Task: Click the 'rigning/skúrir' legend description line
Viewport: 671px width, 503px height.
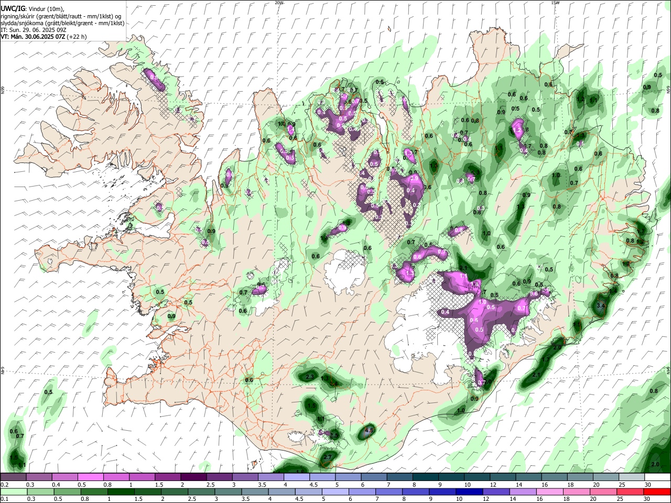Action: 61,16
